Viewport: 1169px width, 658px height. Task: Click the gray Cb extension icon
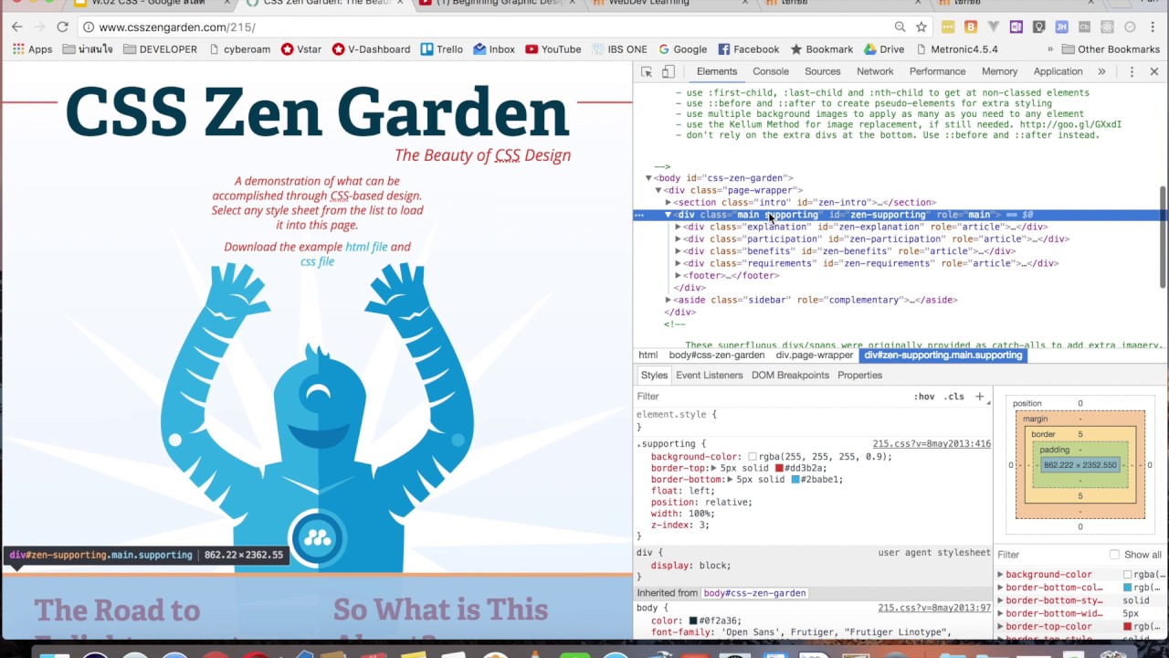1085,27
